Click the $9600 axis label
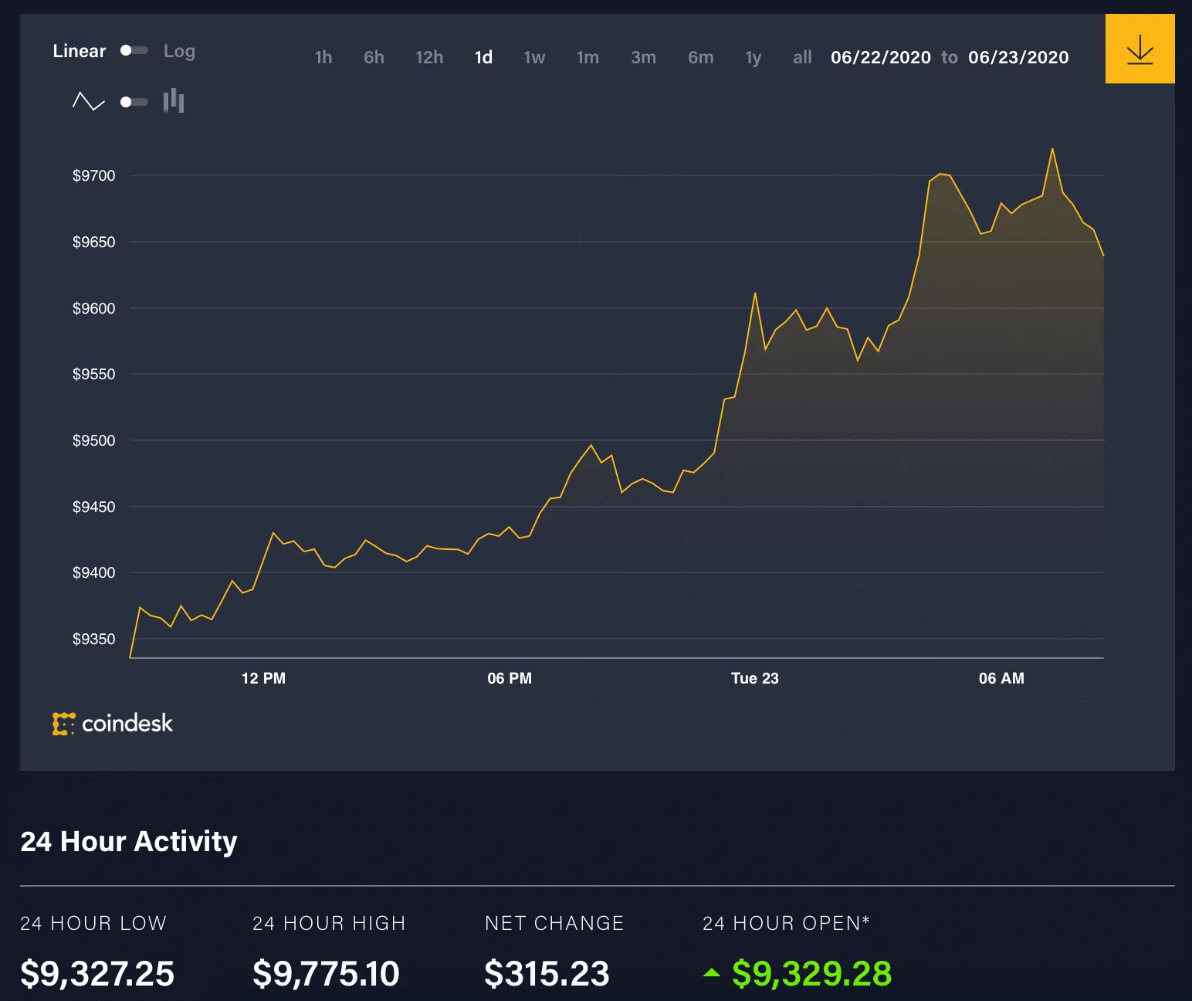Image resolution: width=1192 pixels, height=1001 pixels. [93, 308]
